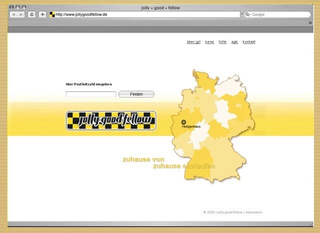
Task: Open the 'news' link
Action: 209,41
